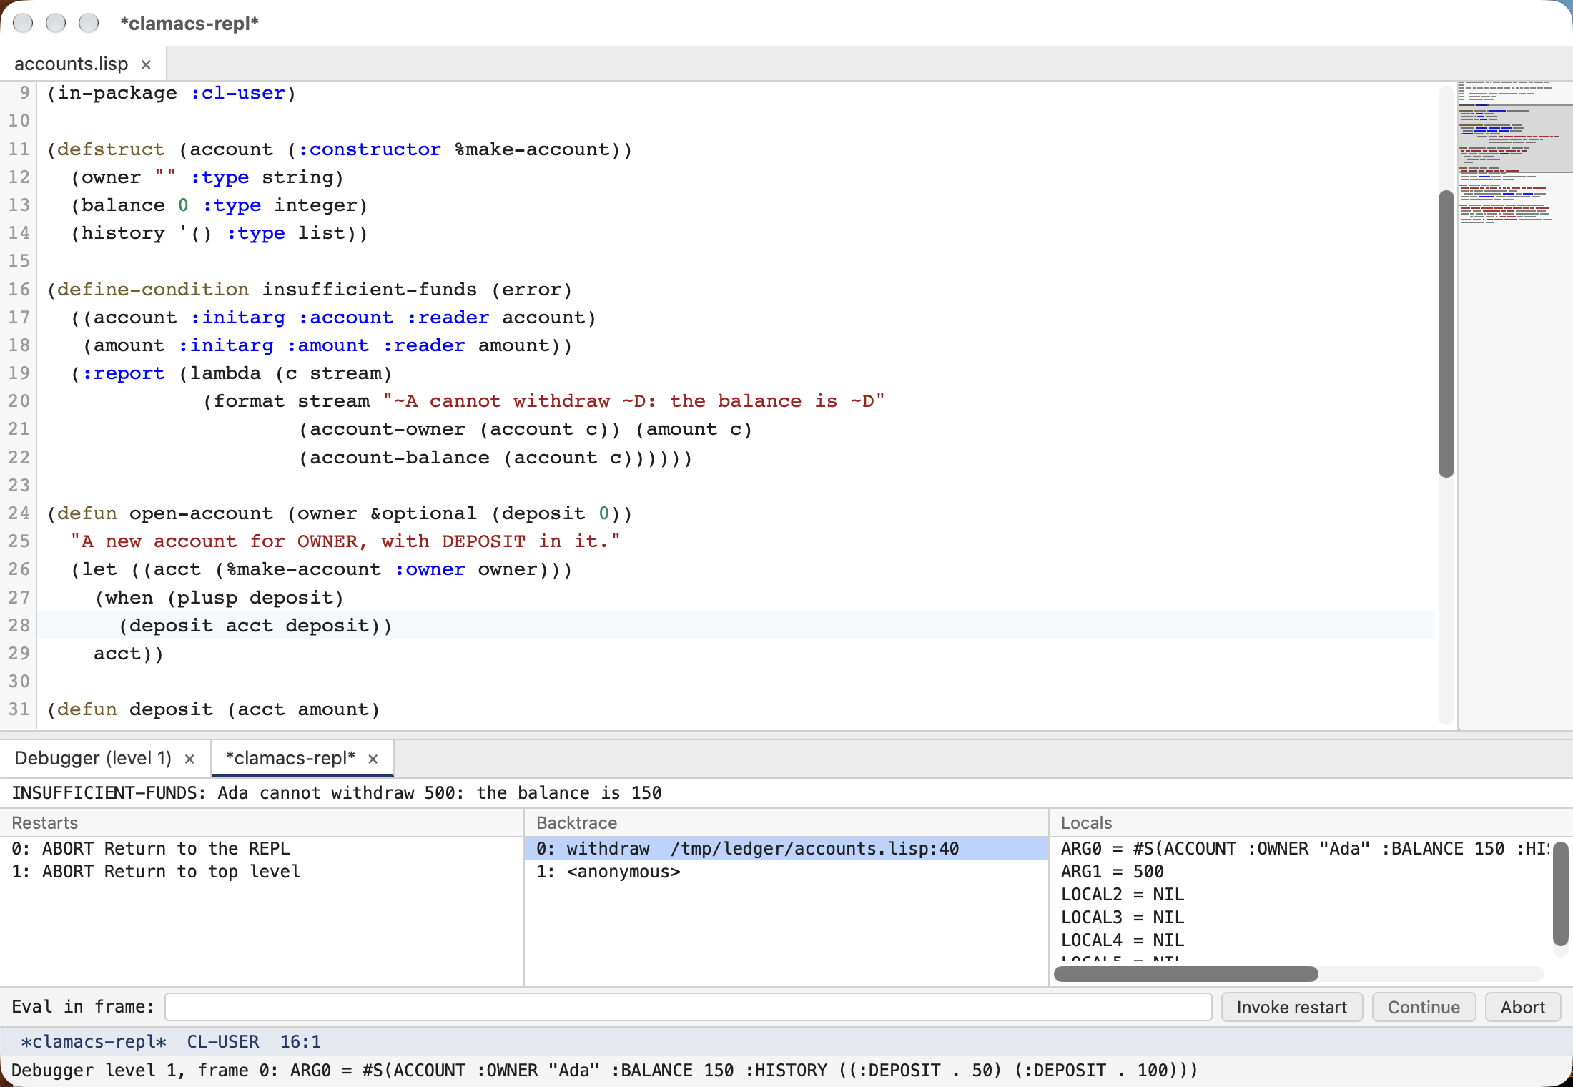Select restart 1: ABORT Return to top level
This screenshot has width=1573, height=1087.
pyautogui.click(x=262, y=872)
